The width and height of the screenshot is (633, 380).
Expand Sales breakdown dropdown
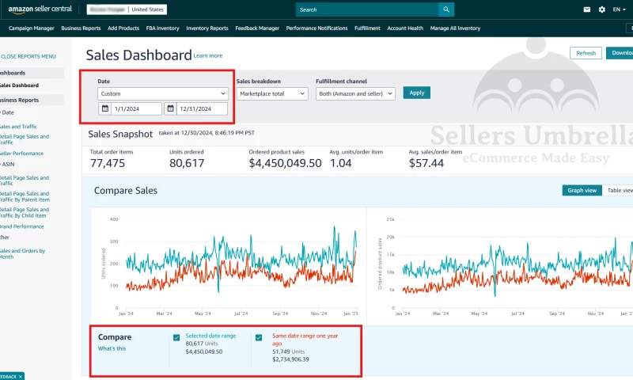coord(271,93)
